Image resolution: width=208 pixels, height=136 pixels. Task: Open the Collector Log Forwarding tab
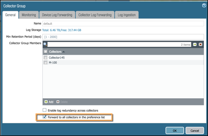point(95,15)
